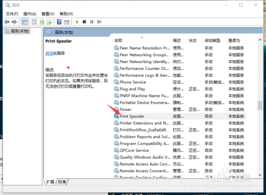This screenshot has width=266, height=195.
Task: Click the list's scroll down arrow
Action: click(x=260, y=175)
